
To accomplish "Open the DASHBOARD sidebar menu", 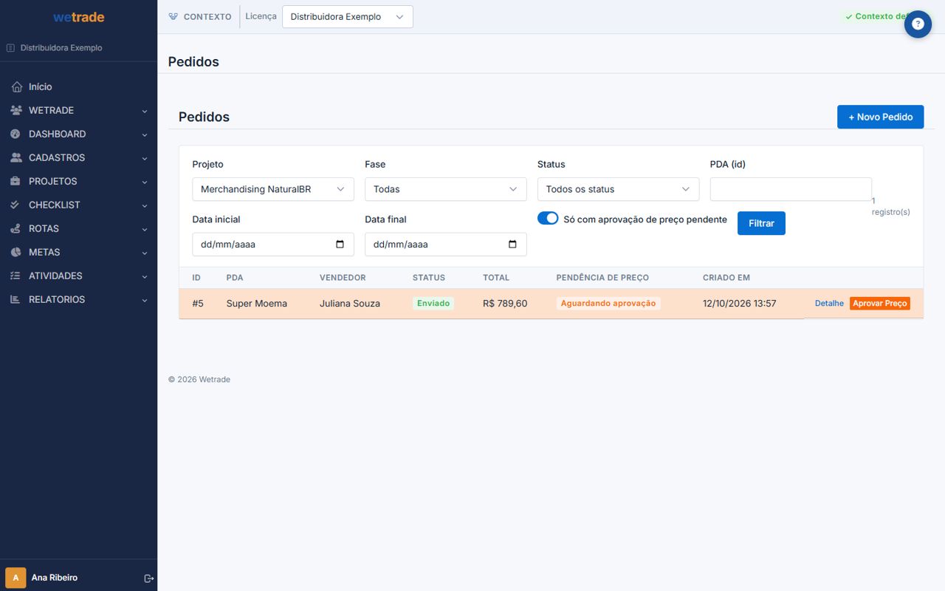I will tap(79, 134).
